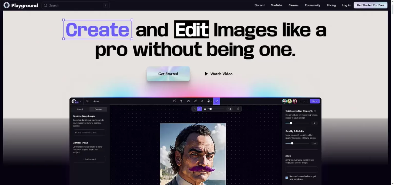The image size is (394, 185).
Task: Open the pen draw tool dropdown
Action: pos(202,101)
